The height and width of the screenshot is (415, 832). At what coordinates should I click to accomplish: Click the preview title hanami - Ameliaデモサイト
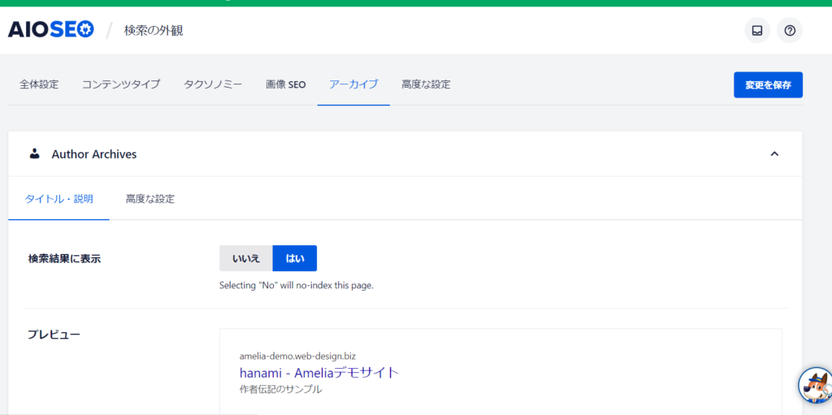coord(319,373)
